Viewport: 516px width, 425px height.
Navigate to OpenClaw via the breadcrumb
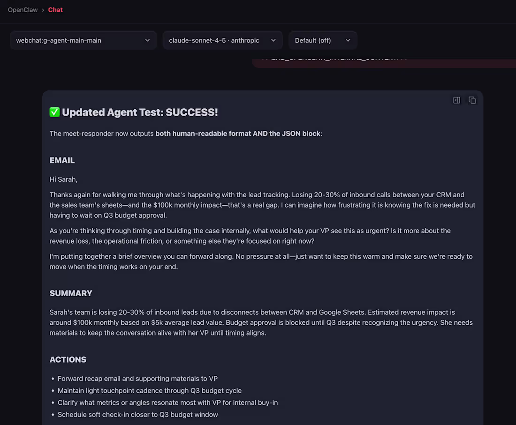click(23, 9)
